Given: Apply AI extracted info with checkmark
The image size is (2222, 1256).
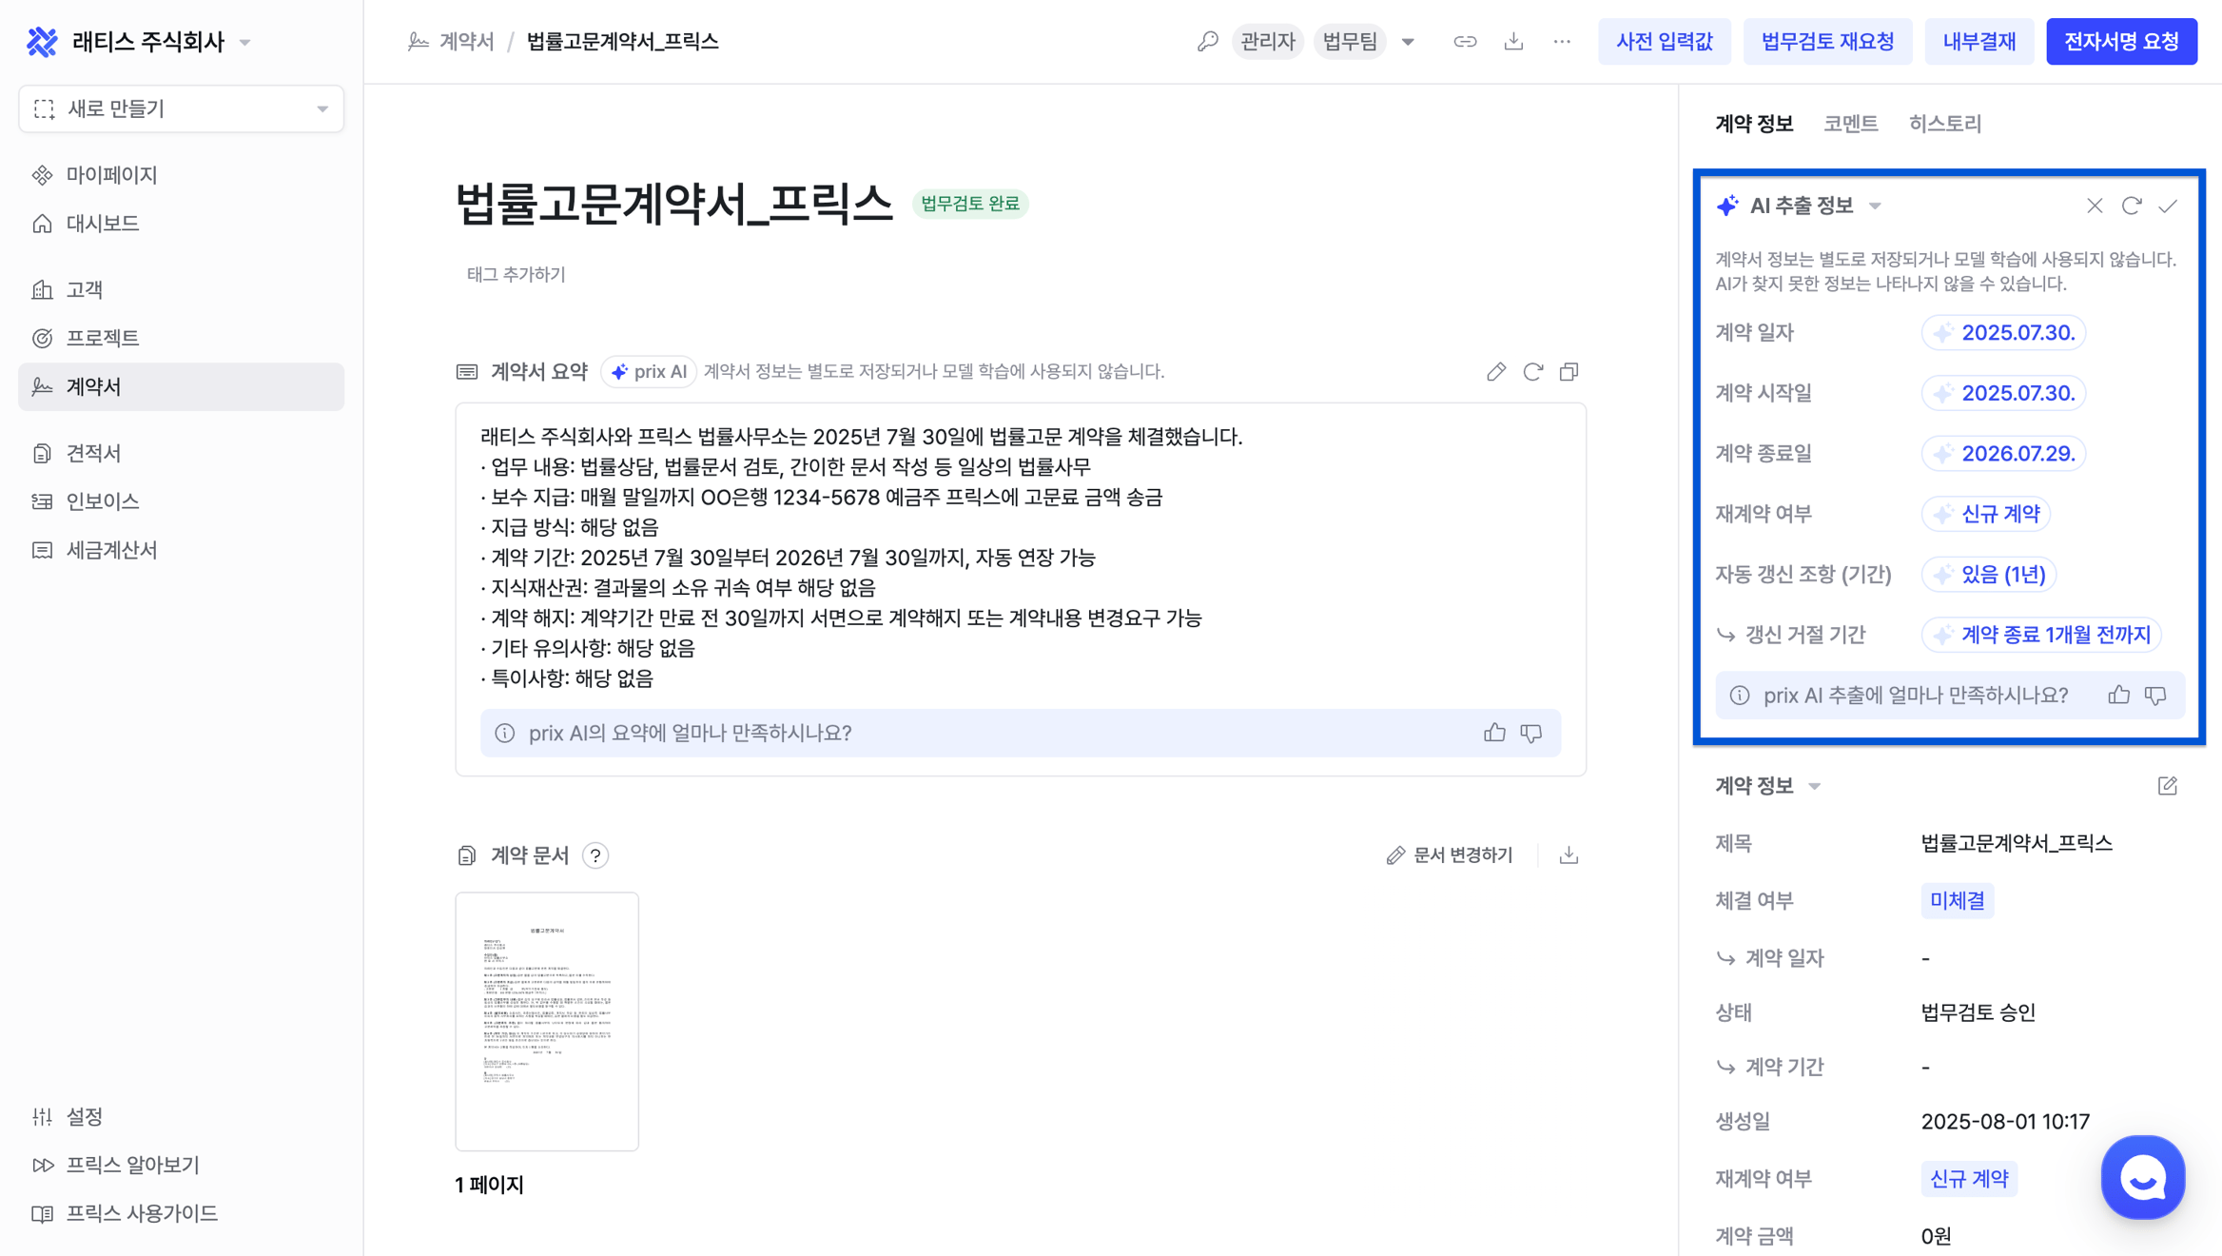Looking at the screenshot, I should coord(2168,206).
